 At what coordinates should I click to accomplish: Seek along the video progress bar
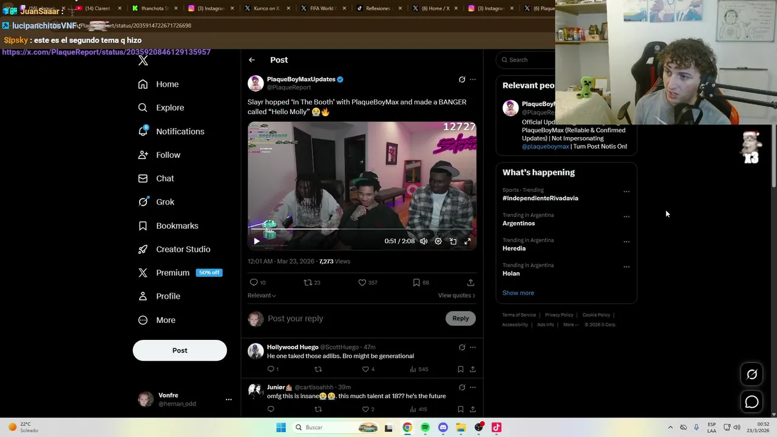click(362, 229)
